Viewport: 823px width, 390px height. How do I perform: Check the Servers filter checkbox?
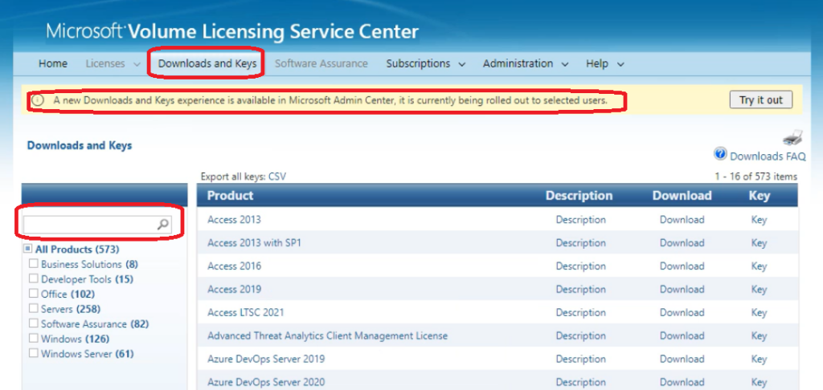34,308
